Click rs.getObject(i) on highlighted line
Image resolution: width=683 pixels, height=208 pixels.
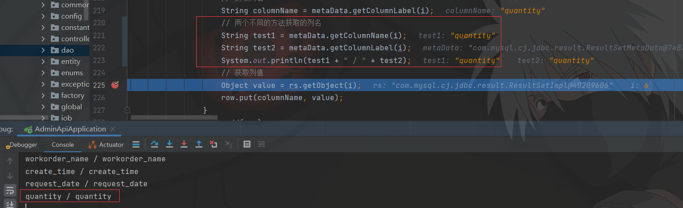[x=323, y=85]
